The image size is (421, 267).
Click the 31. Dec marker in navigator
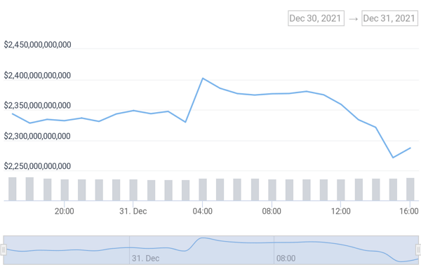(145, 259)
